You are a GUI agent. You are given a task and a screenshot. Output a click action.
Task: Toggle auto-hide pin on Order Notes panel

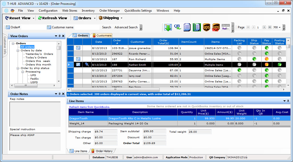tap(59, 94)
